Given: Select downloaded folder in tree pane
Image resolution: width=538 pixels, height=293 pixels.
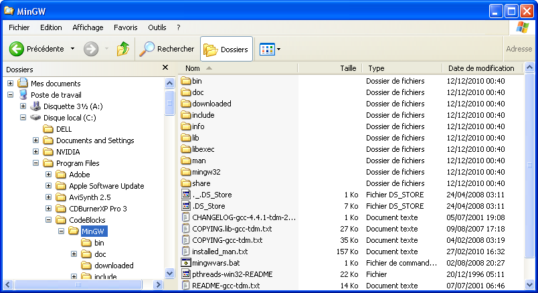Looking at the screenshot, I should coord(114,265).
